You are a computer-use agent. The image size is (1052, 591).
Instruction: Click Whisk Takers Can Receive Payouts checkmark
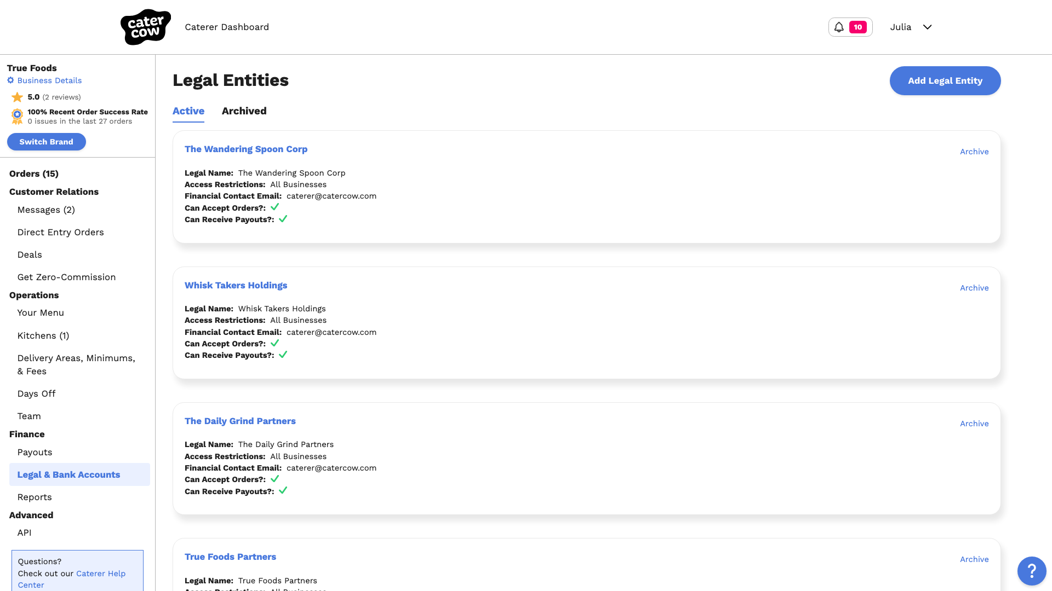coord(283,355)
